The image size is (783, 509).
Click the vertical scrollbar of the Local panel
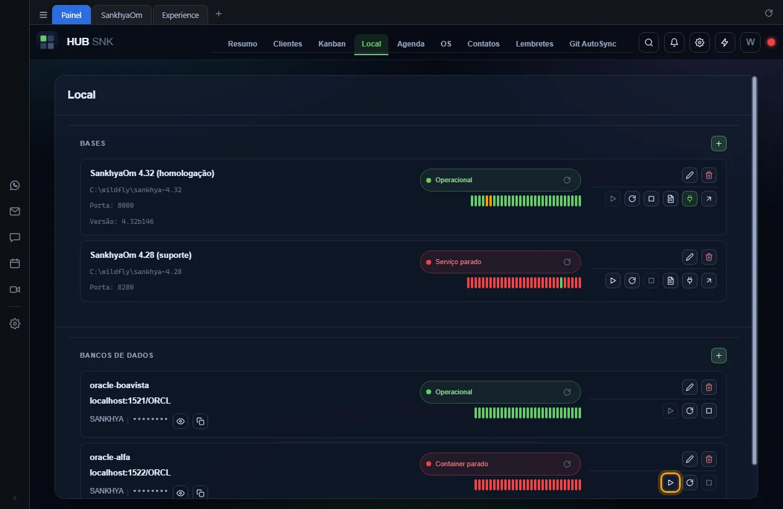(754, 270)
